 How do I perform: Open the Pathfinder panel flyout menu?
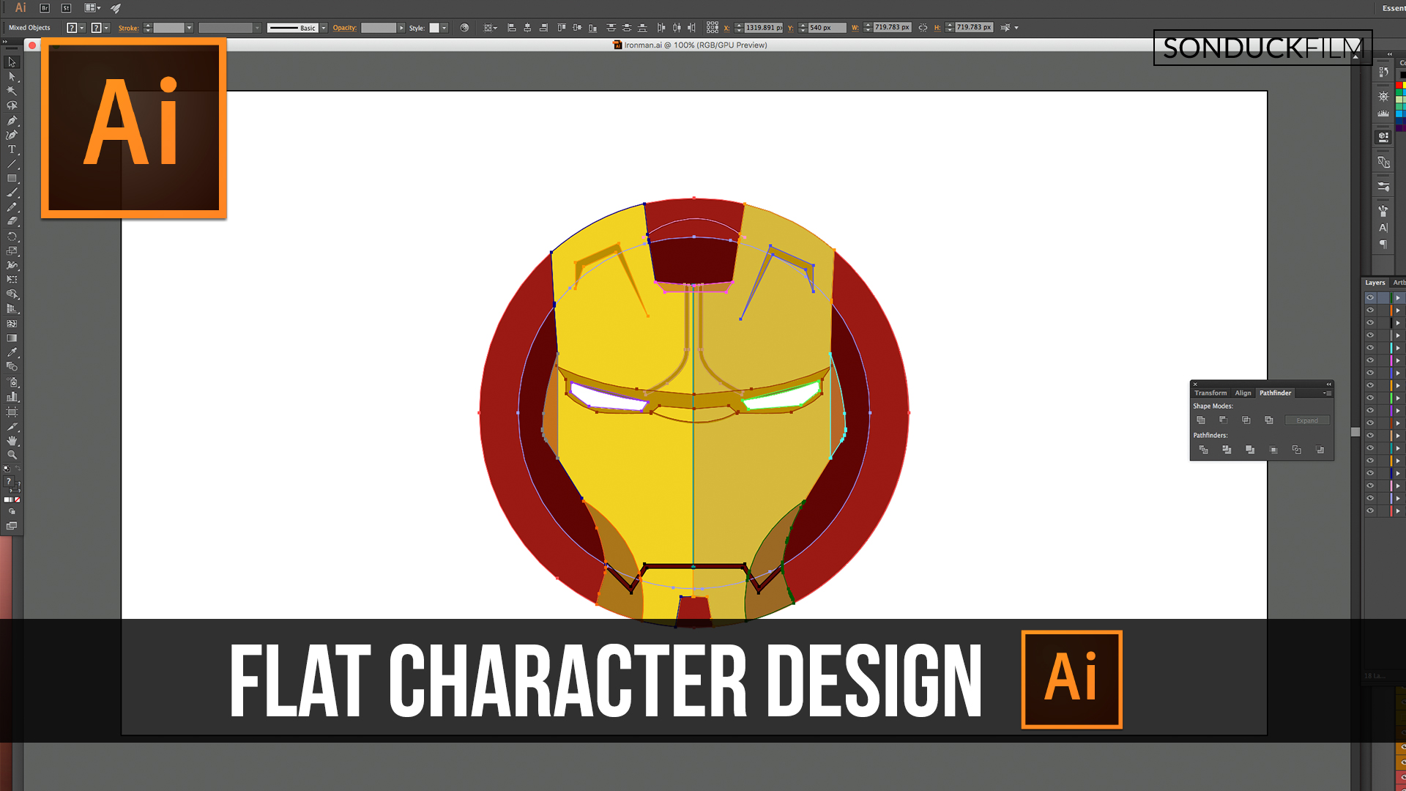1327,393
